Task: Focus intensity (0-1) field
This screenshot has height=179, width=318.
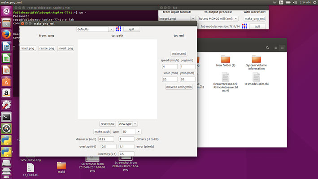Action: click(x=126, y=154)
